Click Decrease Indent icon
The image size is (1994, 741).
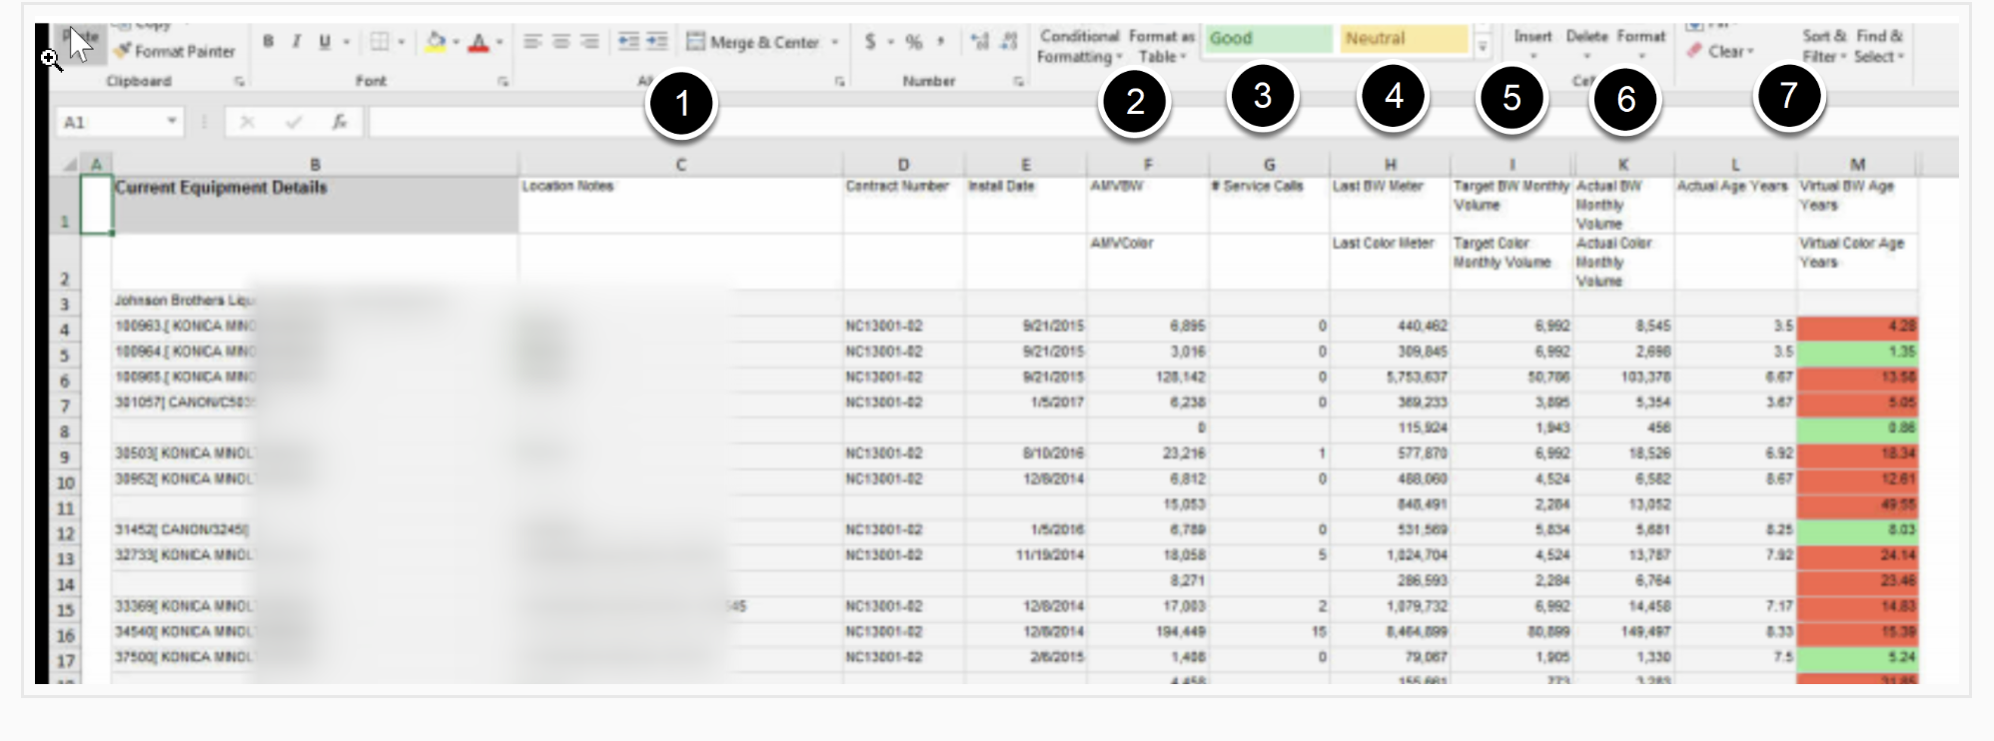(628, 42)
